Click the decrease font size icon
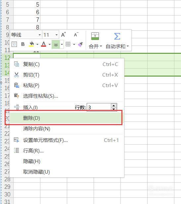Image resolution: width=181 pixels, height=204 pixels. [76, 35]
